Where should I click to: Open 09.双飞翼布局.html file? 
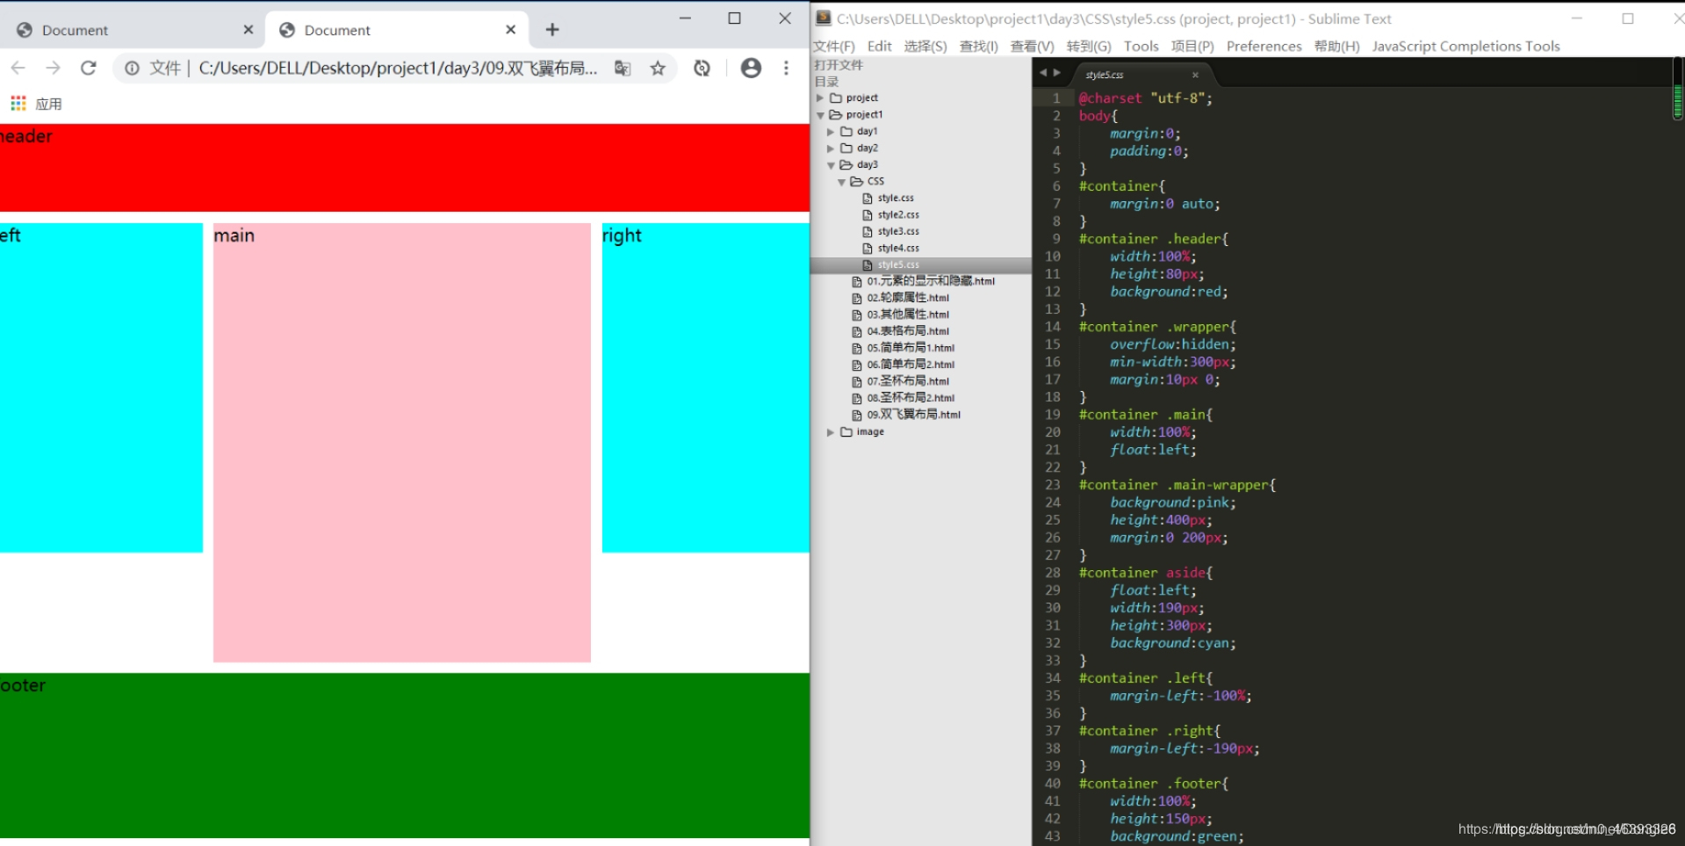pos(912,415)
